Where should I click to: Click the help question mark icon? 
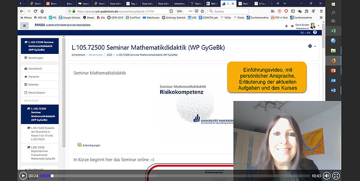[315, 32]
